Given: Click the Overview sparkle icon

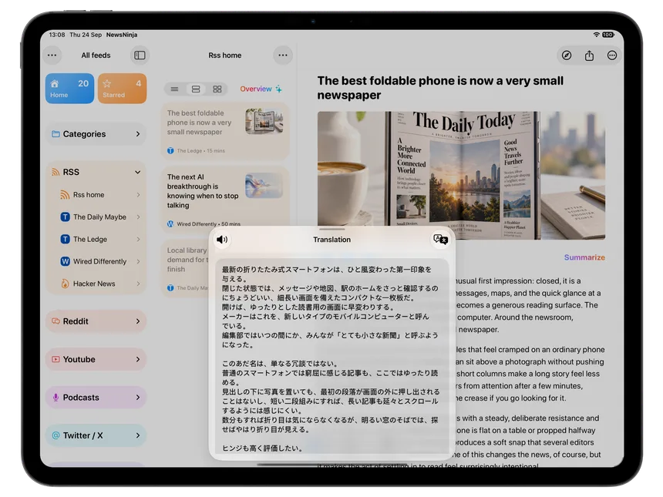Looking at the screenshot, I should tap(278, 89).
